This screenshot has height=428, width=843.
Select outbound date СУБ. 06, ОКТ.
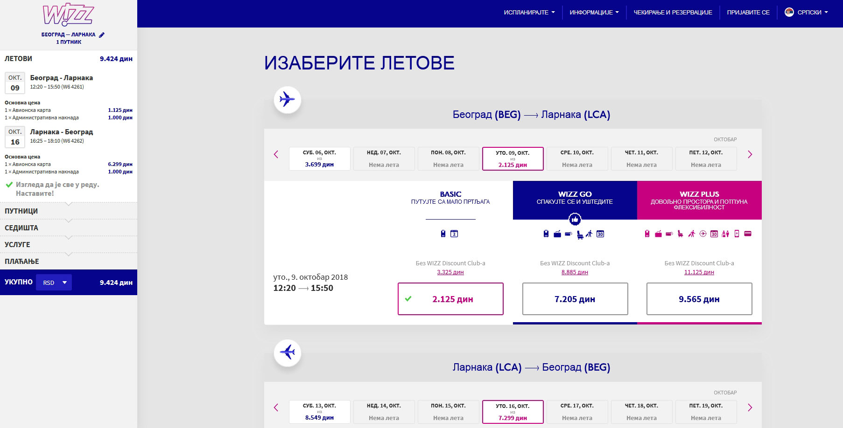click(319, 159)
